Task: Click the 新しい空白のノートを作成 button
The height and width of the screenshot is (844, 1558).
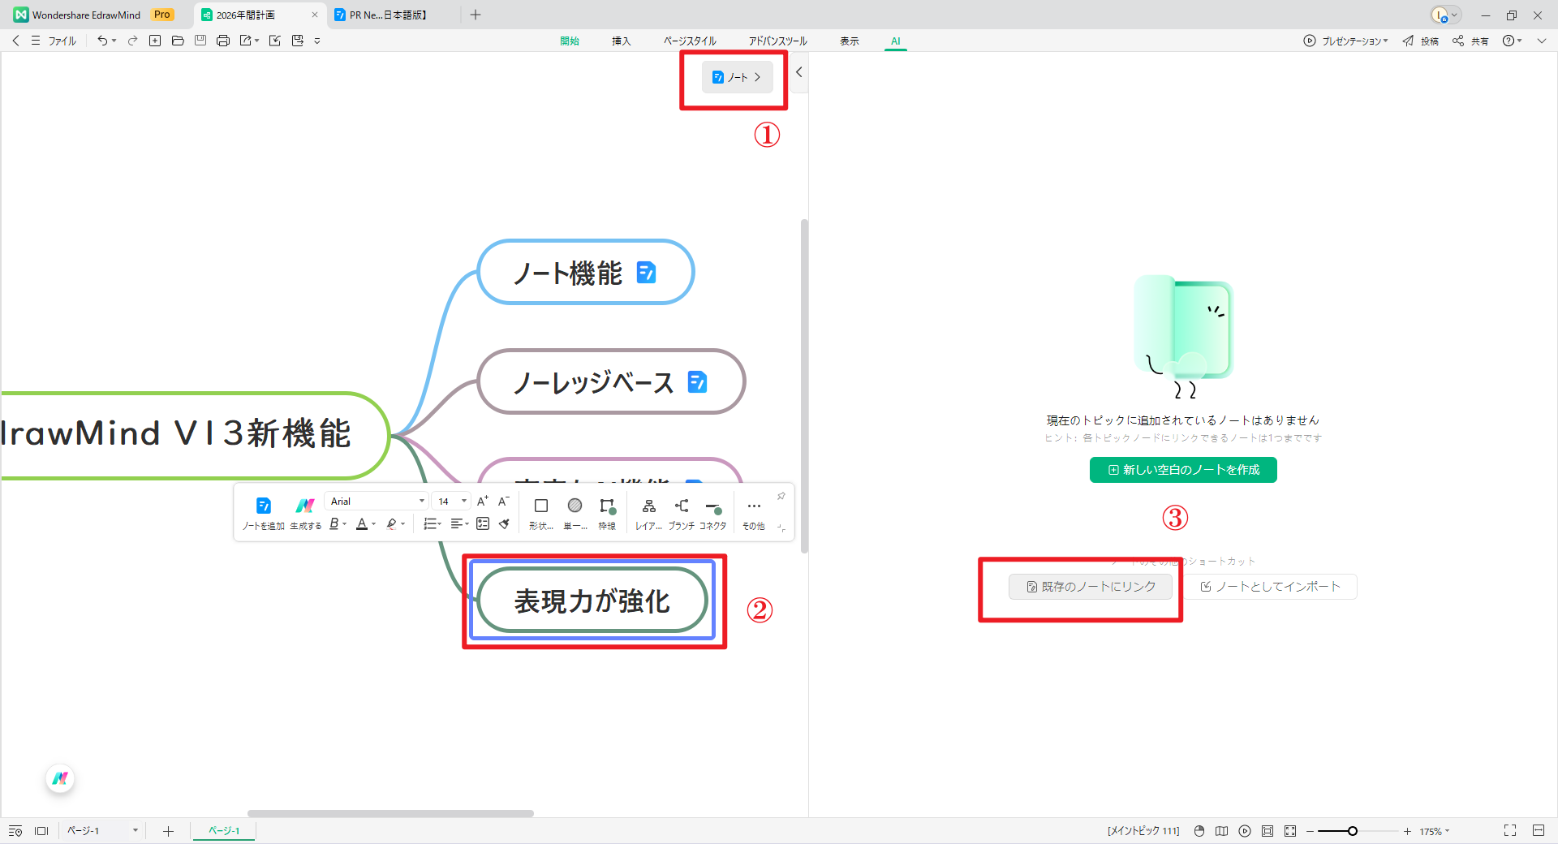Action: [x=1182, y=469]
